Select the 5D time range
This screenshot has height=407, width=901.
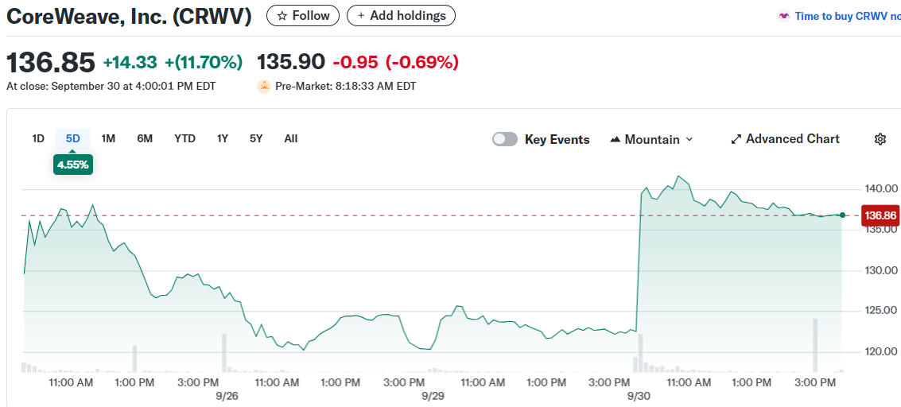click(73, 138)
